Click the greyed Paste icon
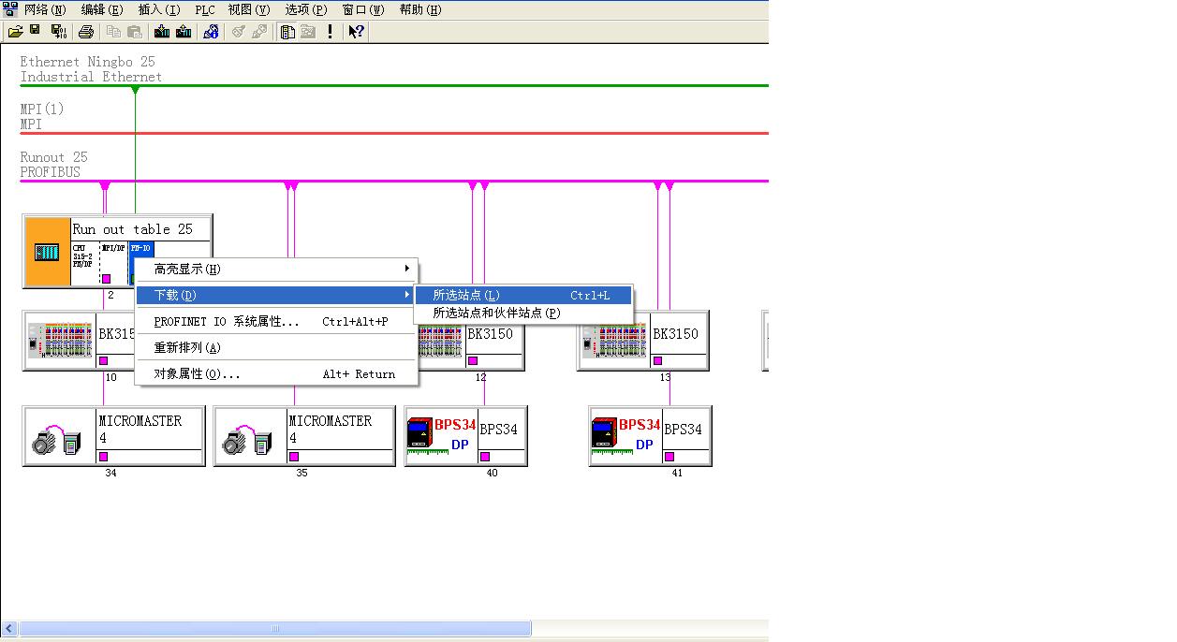The width and height of the screenshot is (1177, 642). tap(135, 32)
